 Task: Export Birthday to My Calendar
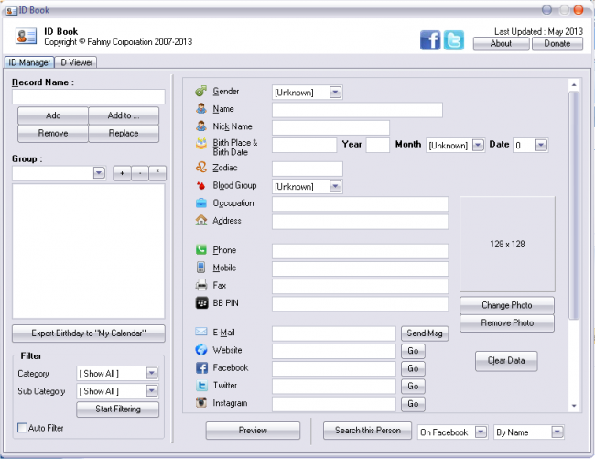(x=89, y=333)
